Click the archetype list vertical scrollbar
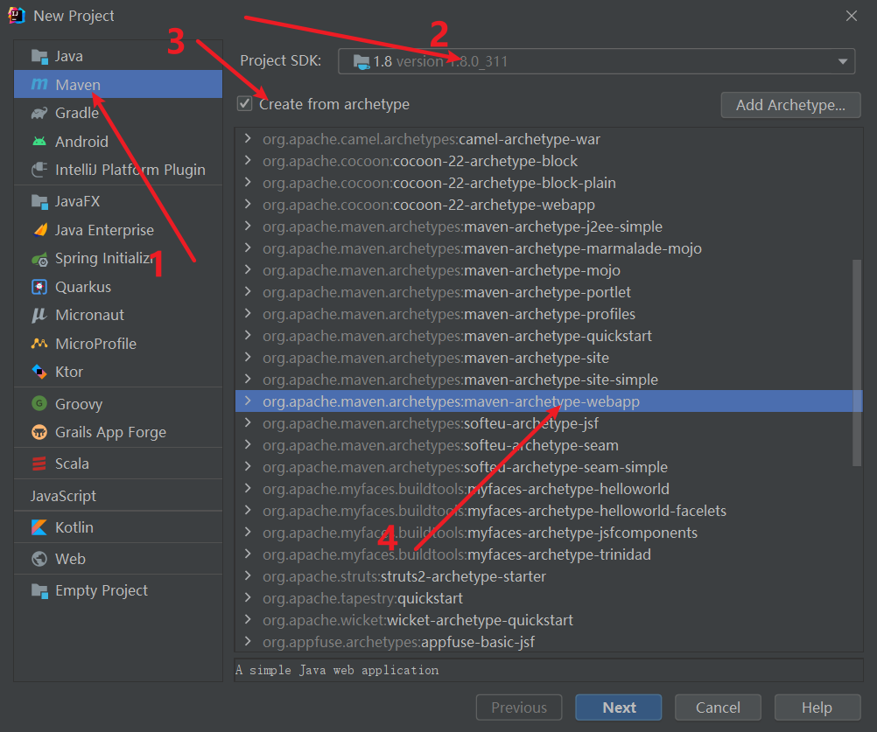Image resolution: width=877 pixels, height=732 pixels. 856,362
